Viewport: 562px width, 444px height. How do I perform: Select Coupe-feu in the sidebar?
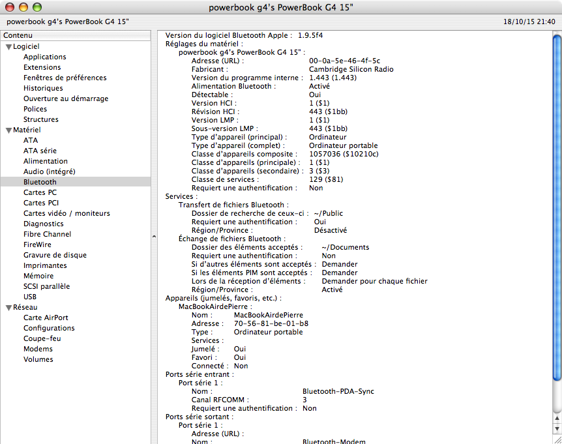(x=42, y=338)
